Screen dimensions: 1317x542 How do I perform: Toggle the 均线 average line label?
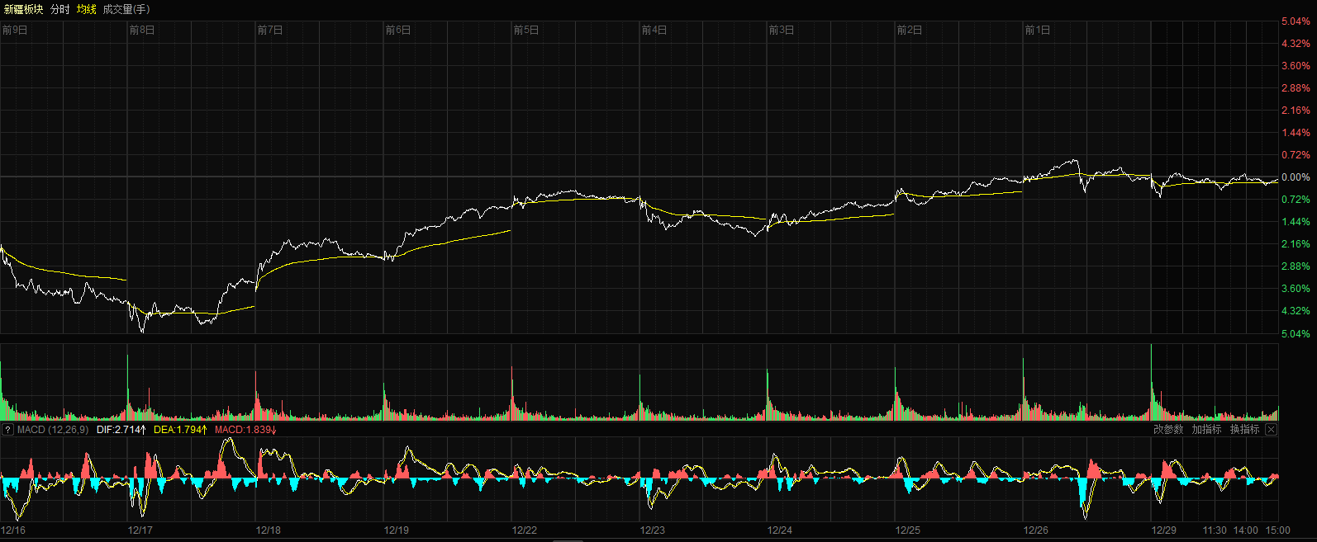pyautogui.click(x=87, y=9)
